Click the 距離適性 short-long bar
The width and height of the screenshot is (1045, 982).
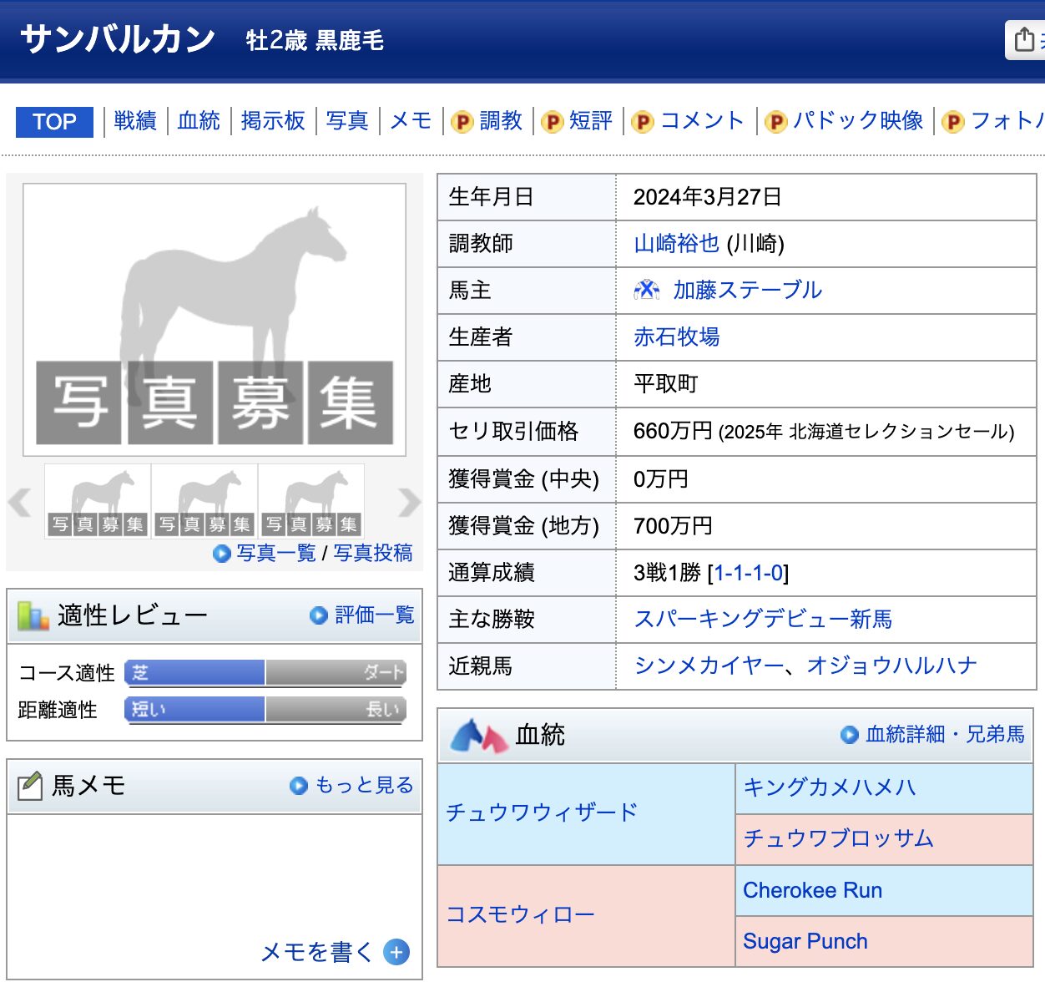265,710
